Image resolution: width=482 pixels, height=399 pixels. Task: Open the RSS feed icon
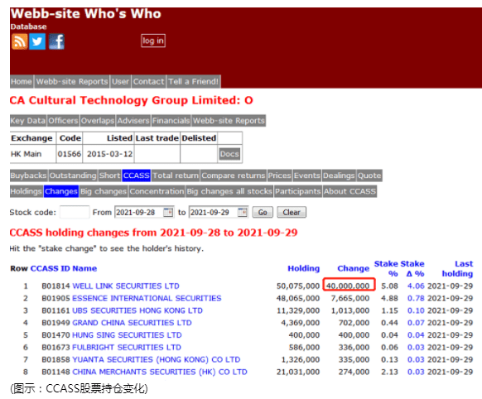point(19,41)
